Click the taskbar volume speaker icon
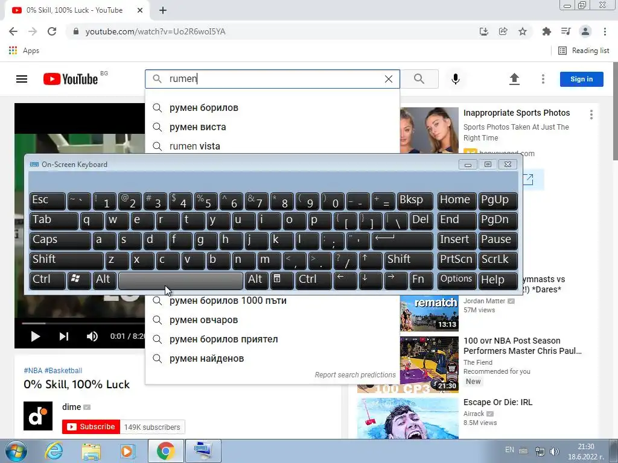The width and height of the screenshot is (618, 463). coord(554,451)
